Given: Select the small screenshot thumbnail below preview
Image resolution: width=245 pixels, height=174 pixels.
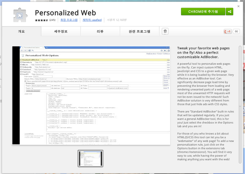Looking at the screenshot, I should [x=91, y=158].
